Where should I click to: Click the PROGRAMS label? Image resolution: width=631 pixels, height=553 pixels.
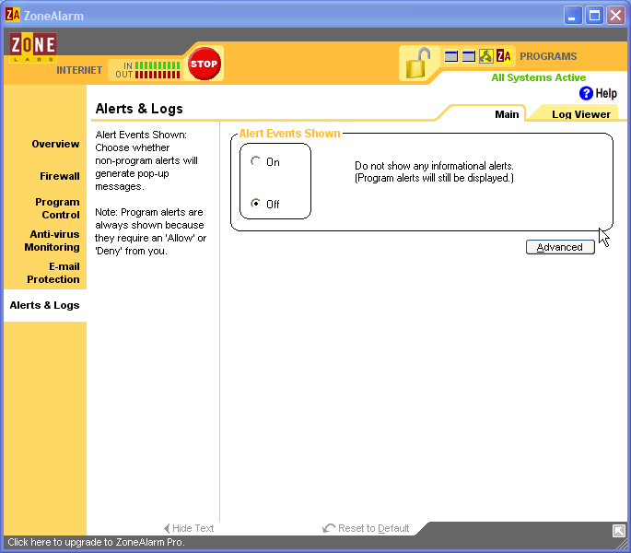[548, 56]
